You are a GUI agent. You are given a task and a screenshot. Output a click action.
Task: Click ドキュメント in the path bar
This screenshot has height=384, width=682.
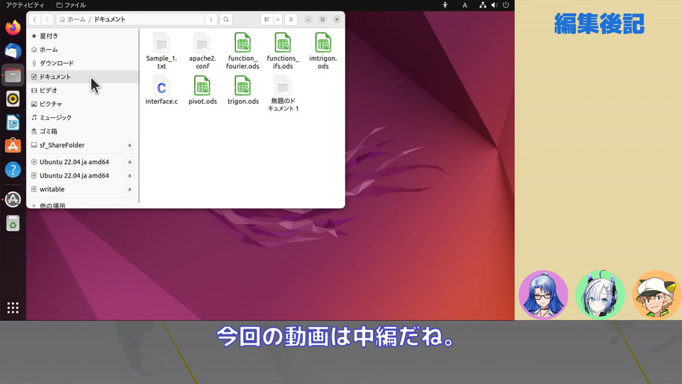[109, 19]
